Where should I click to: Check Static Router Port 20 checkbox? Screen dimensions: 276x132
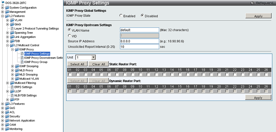click(219, 75)
